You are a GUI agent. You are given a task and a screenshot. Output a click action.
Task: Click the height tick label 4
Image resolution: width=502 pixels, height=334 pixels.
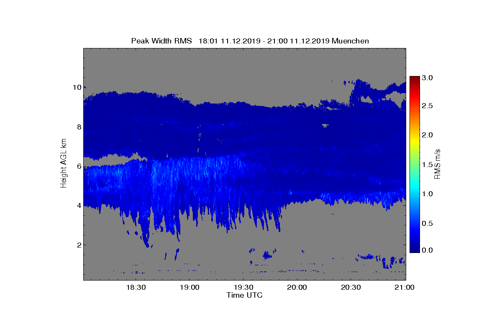coord(78,205)
